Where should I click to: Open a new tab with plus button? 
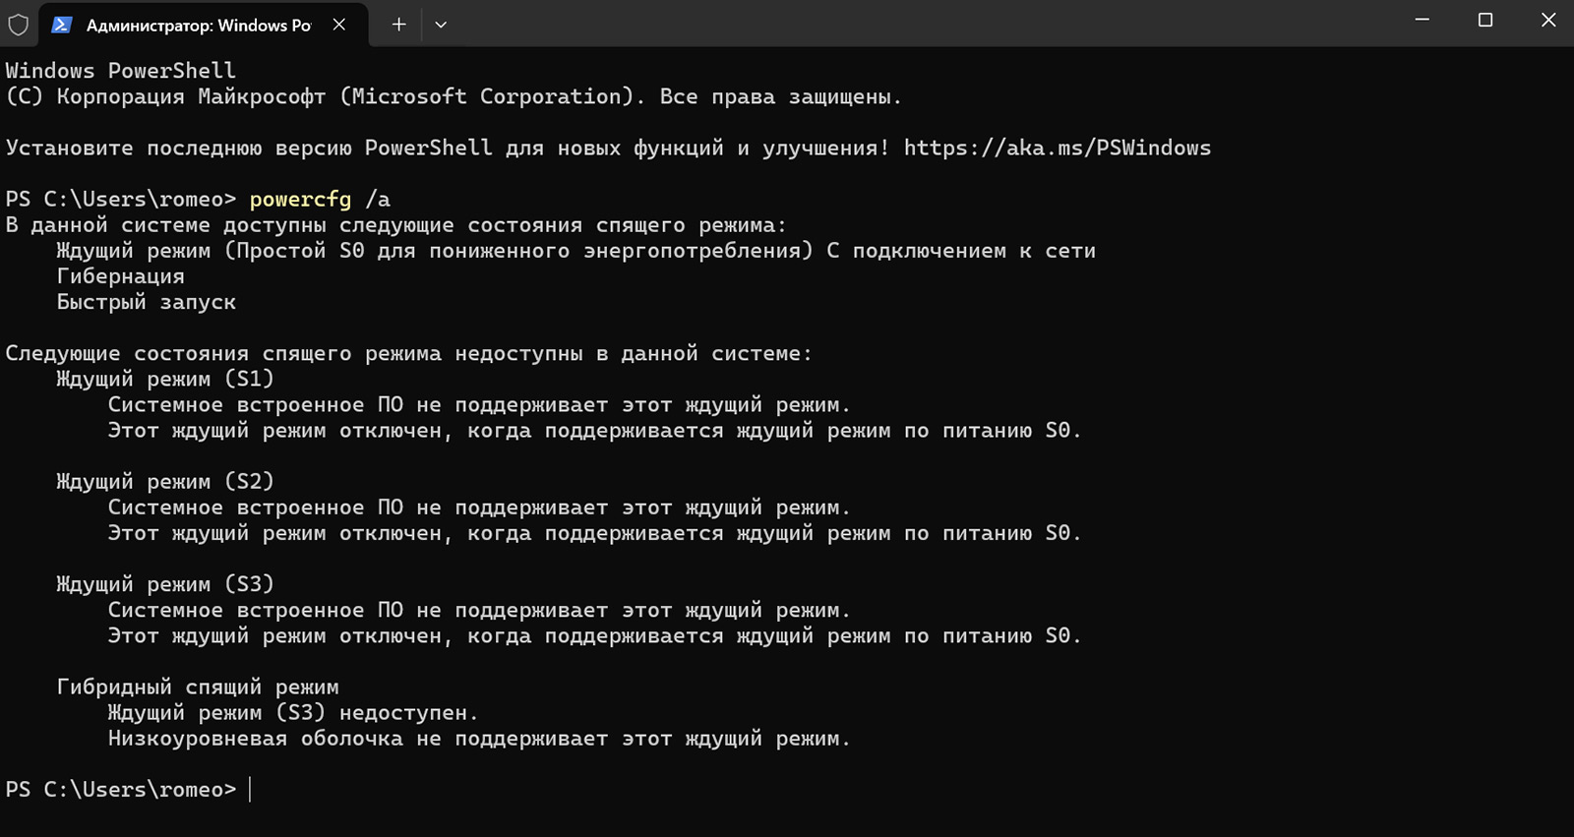398,25
